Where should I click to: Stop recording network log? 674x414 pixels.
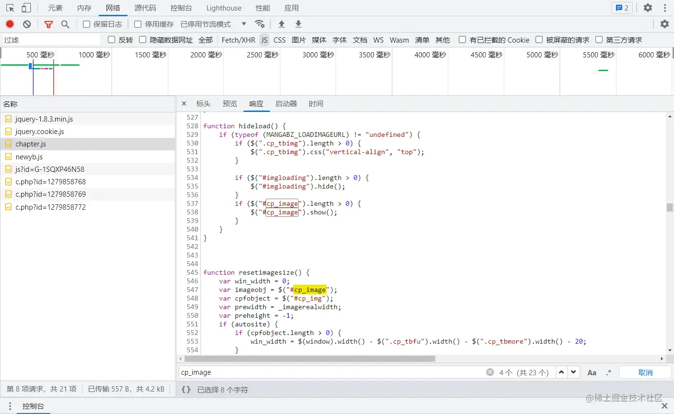coord(10,24)
